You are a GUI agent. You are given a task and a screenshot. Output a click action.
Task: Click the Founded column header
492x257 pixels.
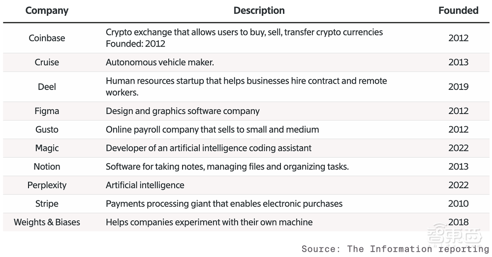(x=458, y=10)
